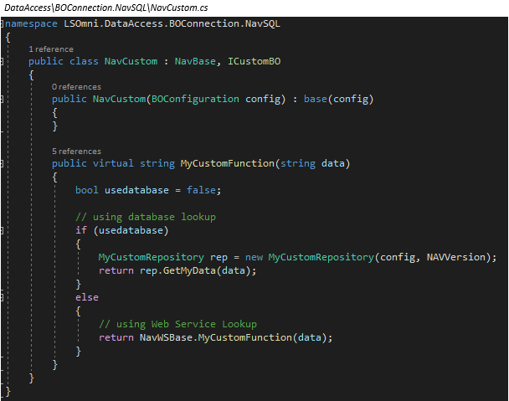
Task: Collapse the NavCustom constructor outline
Action: (x=3, y=99)
